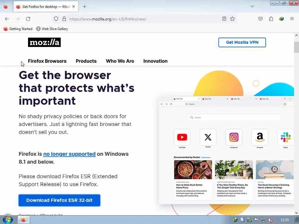299x224 pixels.
Task: Open Products navigation menu
Action: pos(86,61)
